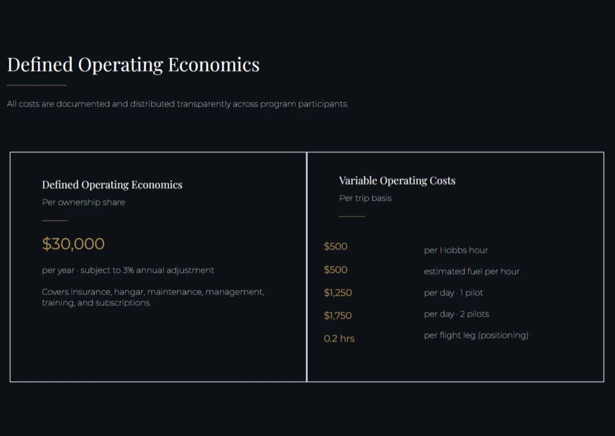Click the Variable Operating Costs title
This screenshot has height=436, width=615.
tap(397, 181)
